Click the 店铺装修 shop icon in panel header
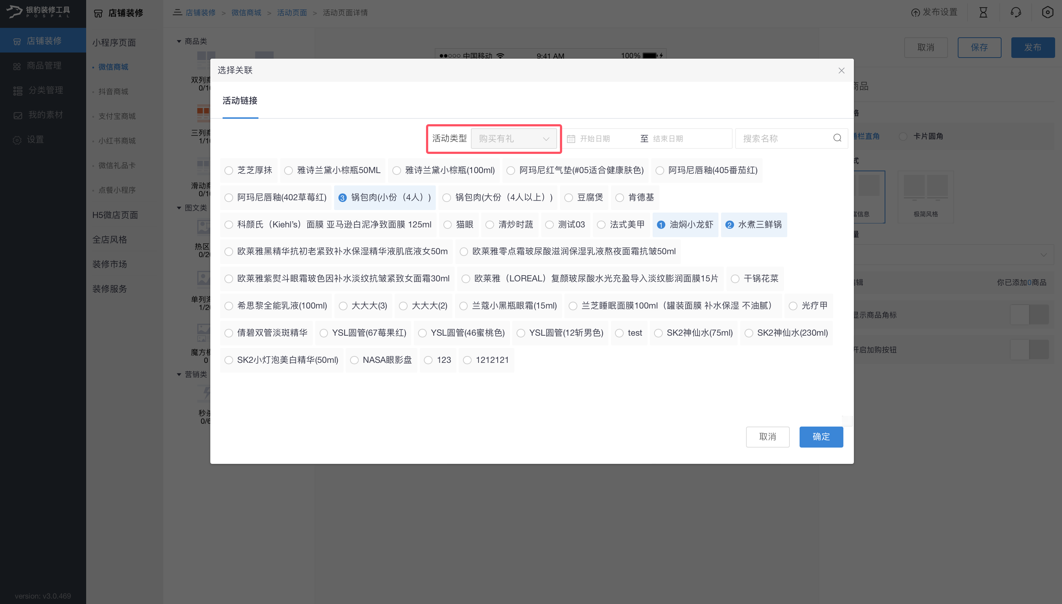1062x604 pixels. [x=98, y=13]
